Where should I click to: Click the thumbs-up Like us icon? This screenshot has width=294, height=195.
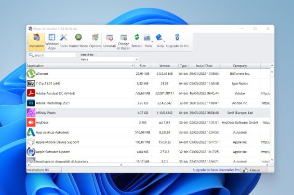pyautogui.click(x=245, y=170)
